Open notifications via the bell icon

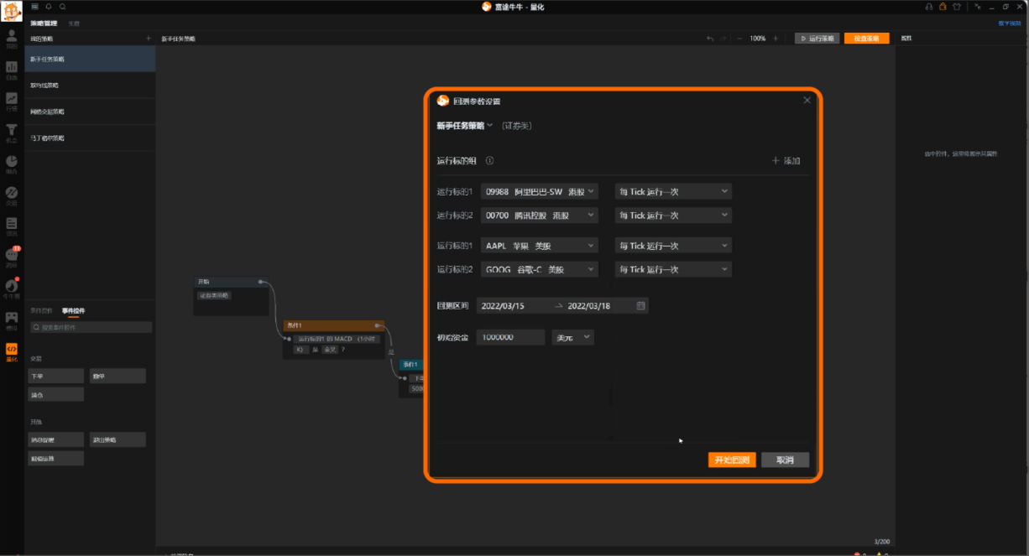(x=49, y=6)
